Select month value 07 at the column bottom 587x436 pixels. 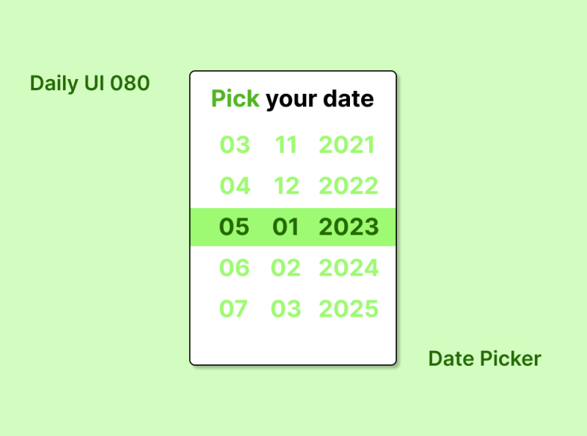click(x=235, y=308)
